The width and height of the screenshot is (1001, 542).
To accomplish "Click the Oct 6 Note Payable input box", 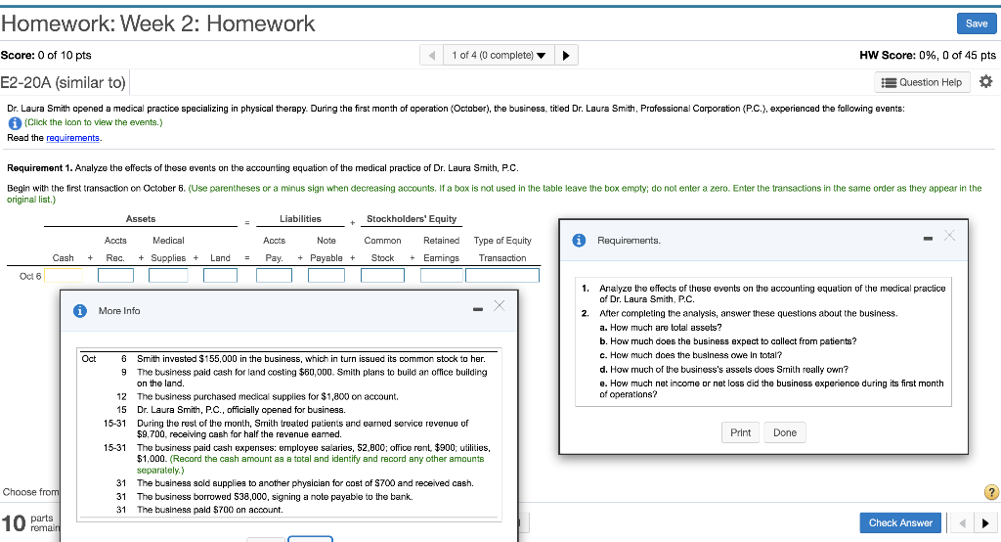I will 326,276.
